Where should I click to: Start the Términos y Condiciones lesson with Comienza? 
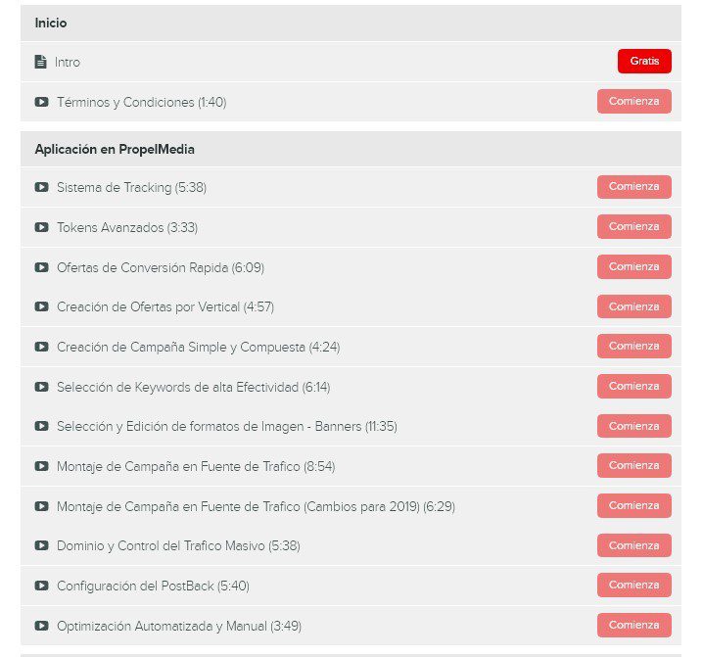tap(633, 102)
